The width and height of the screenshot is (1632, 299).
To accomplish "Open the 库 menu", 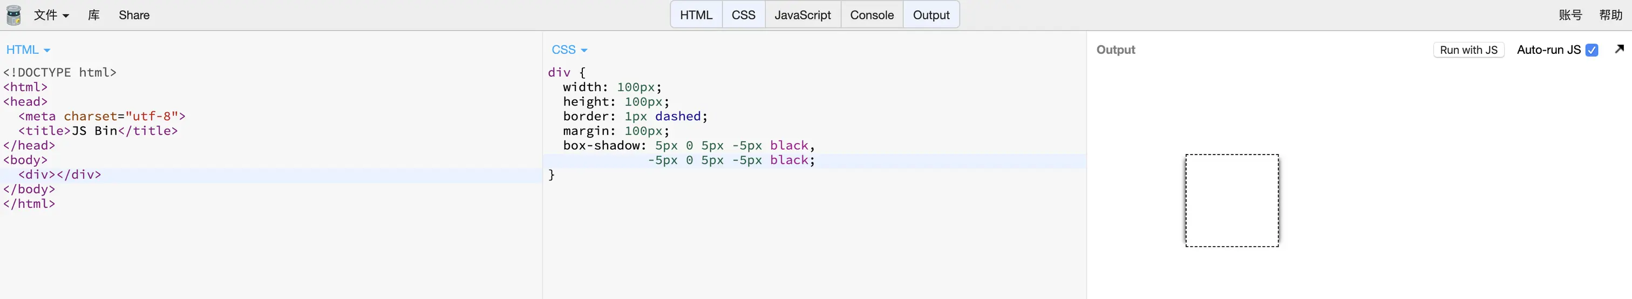I will pos(94,15).
